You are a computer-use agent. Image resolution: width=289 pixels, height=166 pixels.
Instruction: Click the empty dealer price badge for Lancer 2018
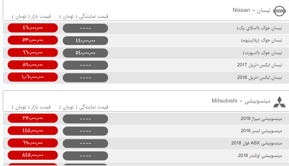85,131
